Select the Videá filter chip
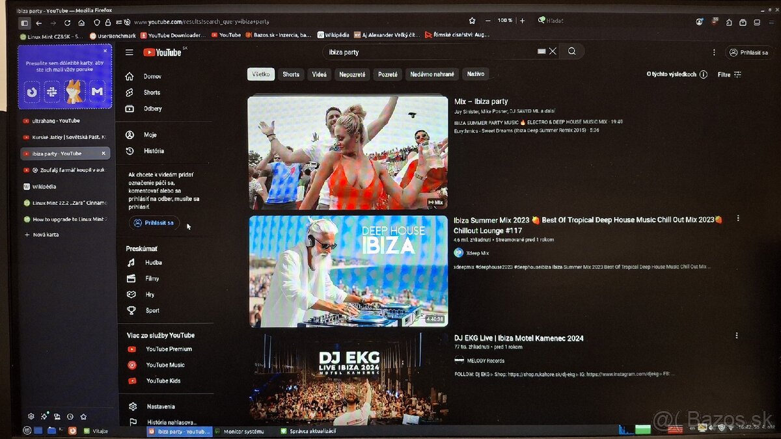 coord(319,74)
